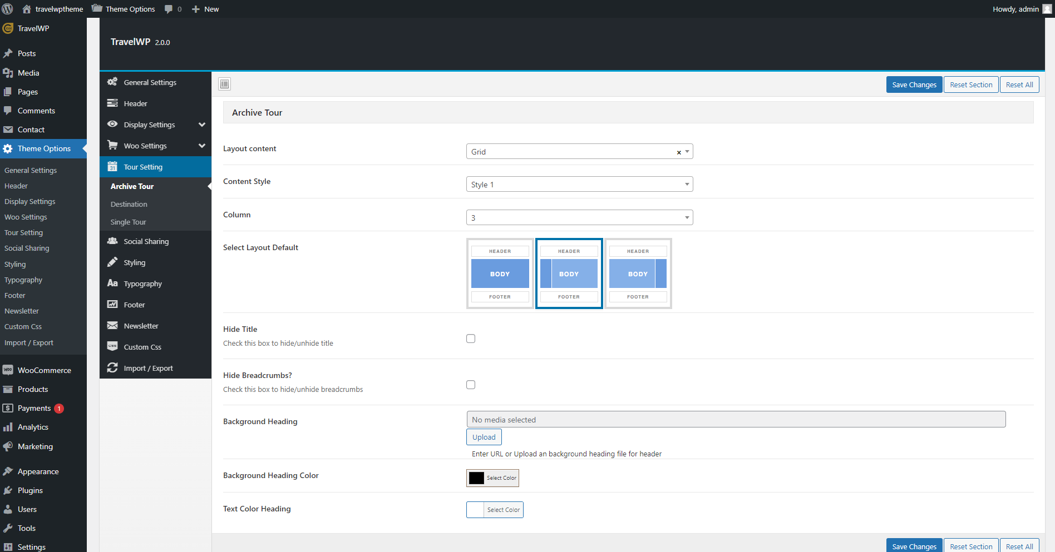Open the travelwptheme home icon
1055x552 pixels.
(27, 9)
